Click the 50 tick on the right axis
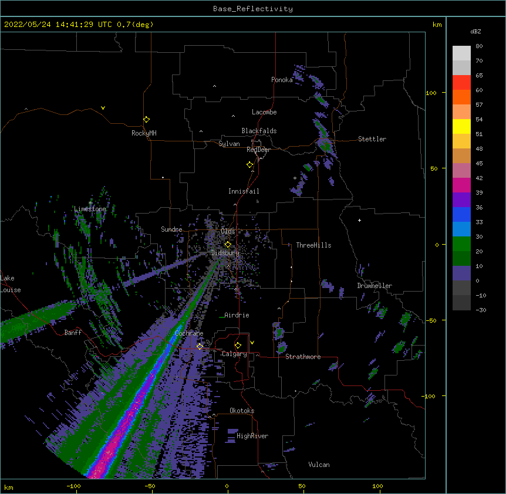The image size is (506, 494). [434, 168]
